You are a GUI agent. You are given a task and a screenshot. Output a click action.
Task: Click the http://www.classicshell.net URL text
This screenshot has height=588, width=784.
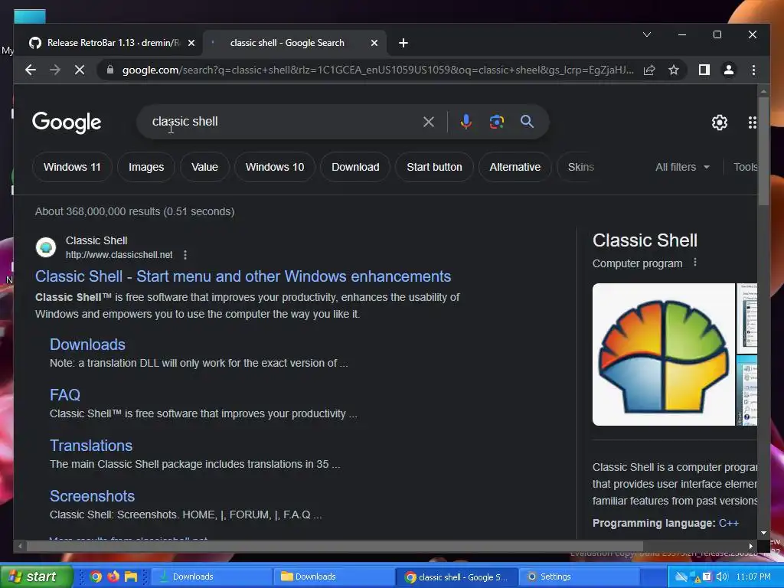click(119, 255)
